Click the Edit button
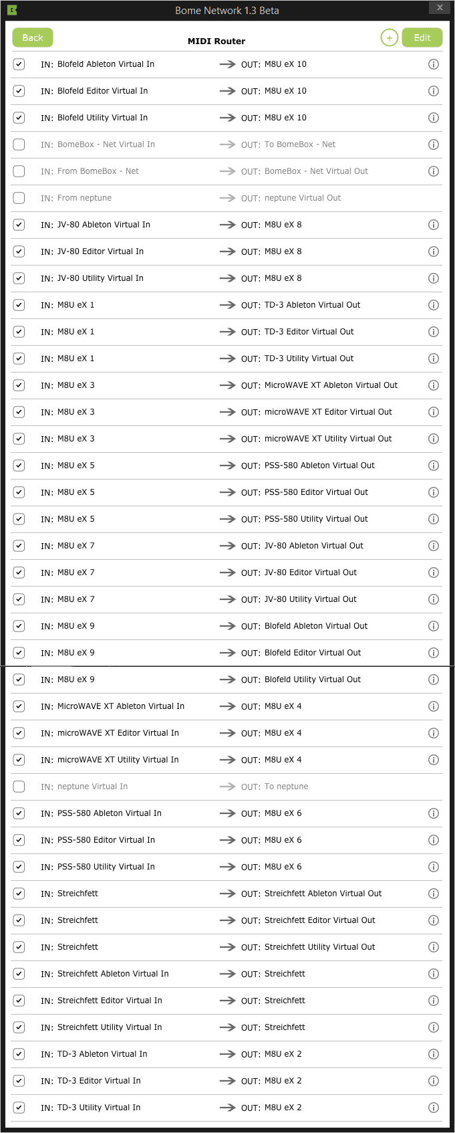Screen dimensions: 455x1133 coord(422,38)
